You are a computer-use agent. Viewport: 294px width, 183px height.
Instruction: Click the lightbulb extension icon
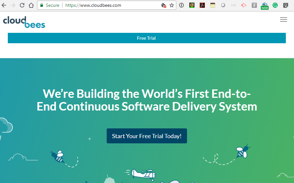(x=285, y=5)
